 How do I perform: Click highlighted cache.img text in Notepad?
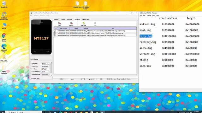[146, 36]
